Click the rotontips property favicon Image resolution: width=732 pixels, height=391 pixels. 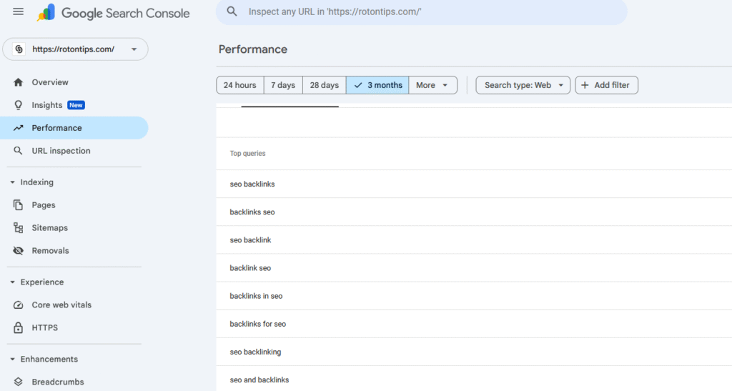[19, 49]
